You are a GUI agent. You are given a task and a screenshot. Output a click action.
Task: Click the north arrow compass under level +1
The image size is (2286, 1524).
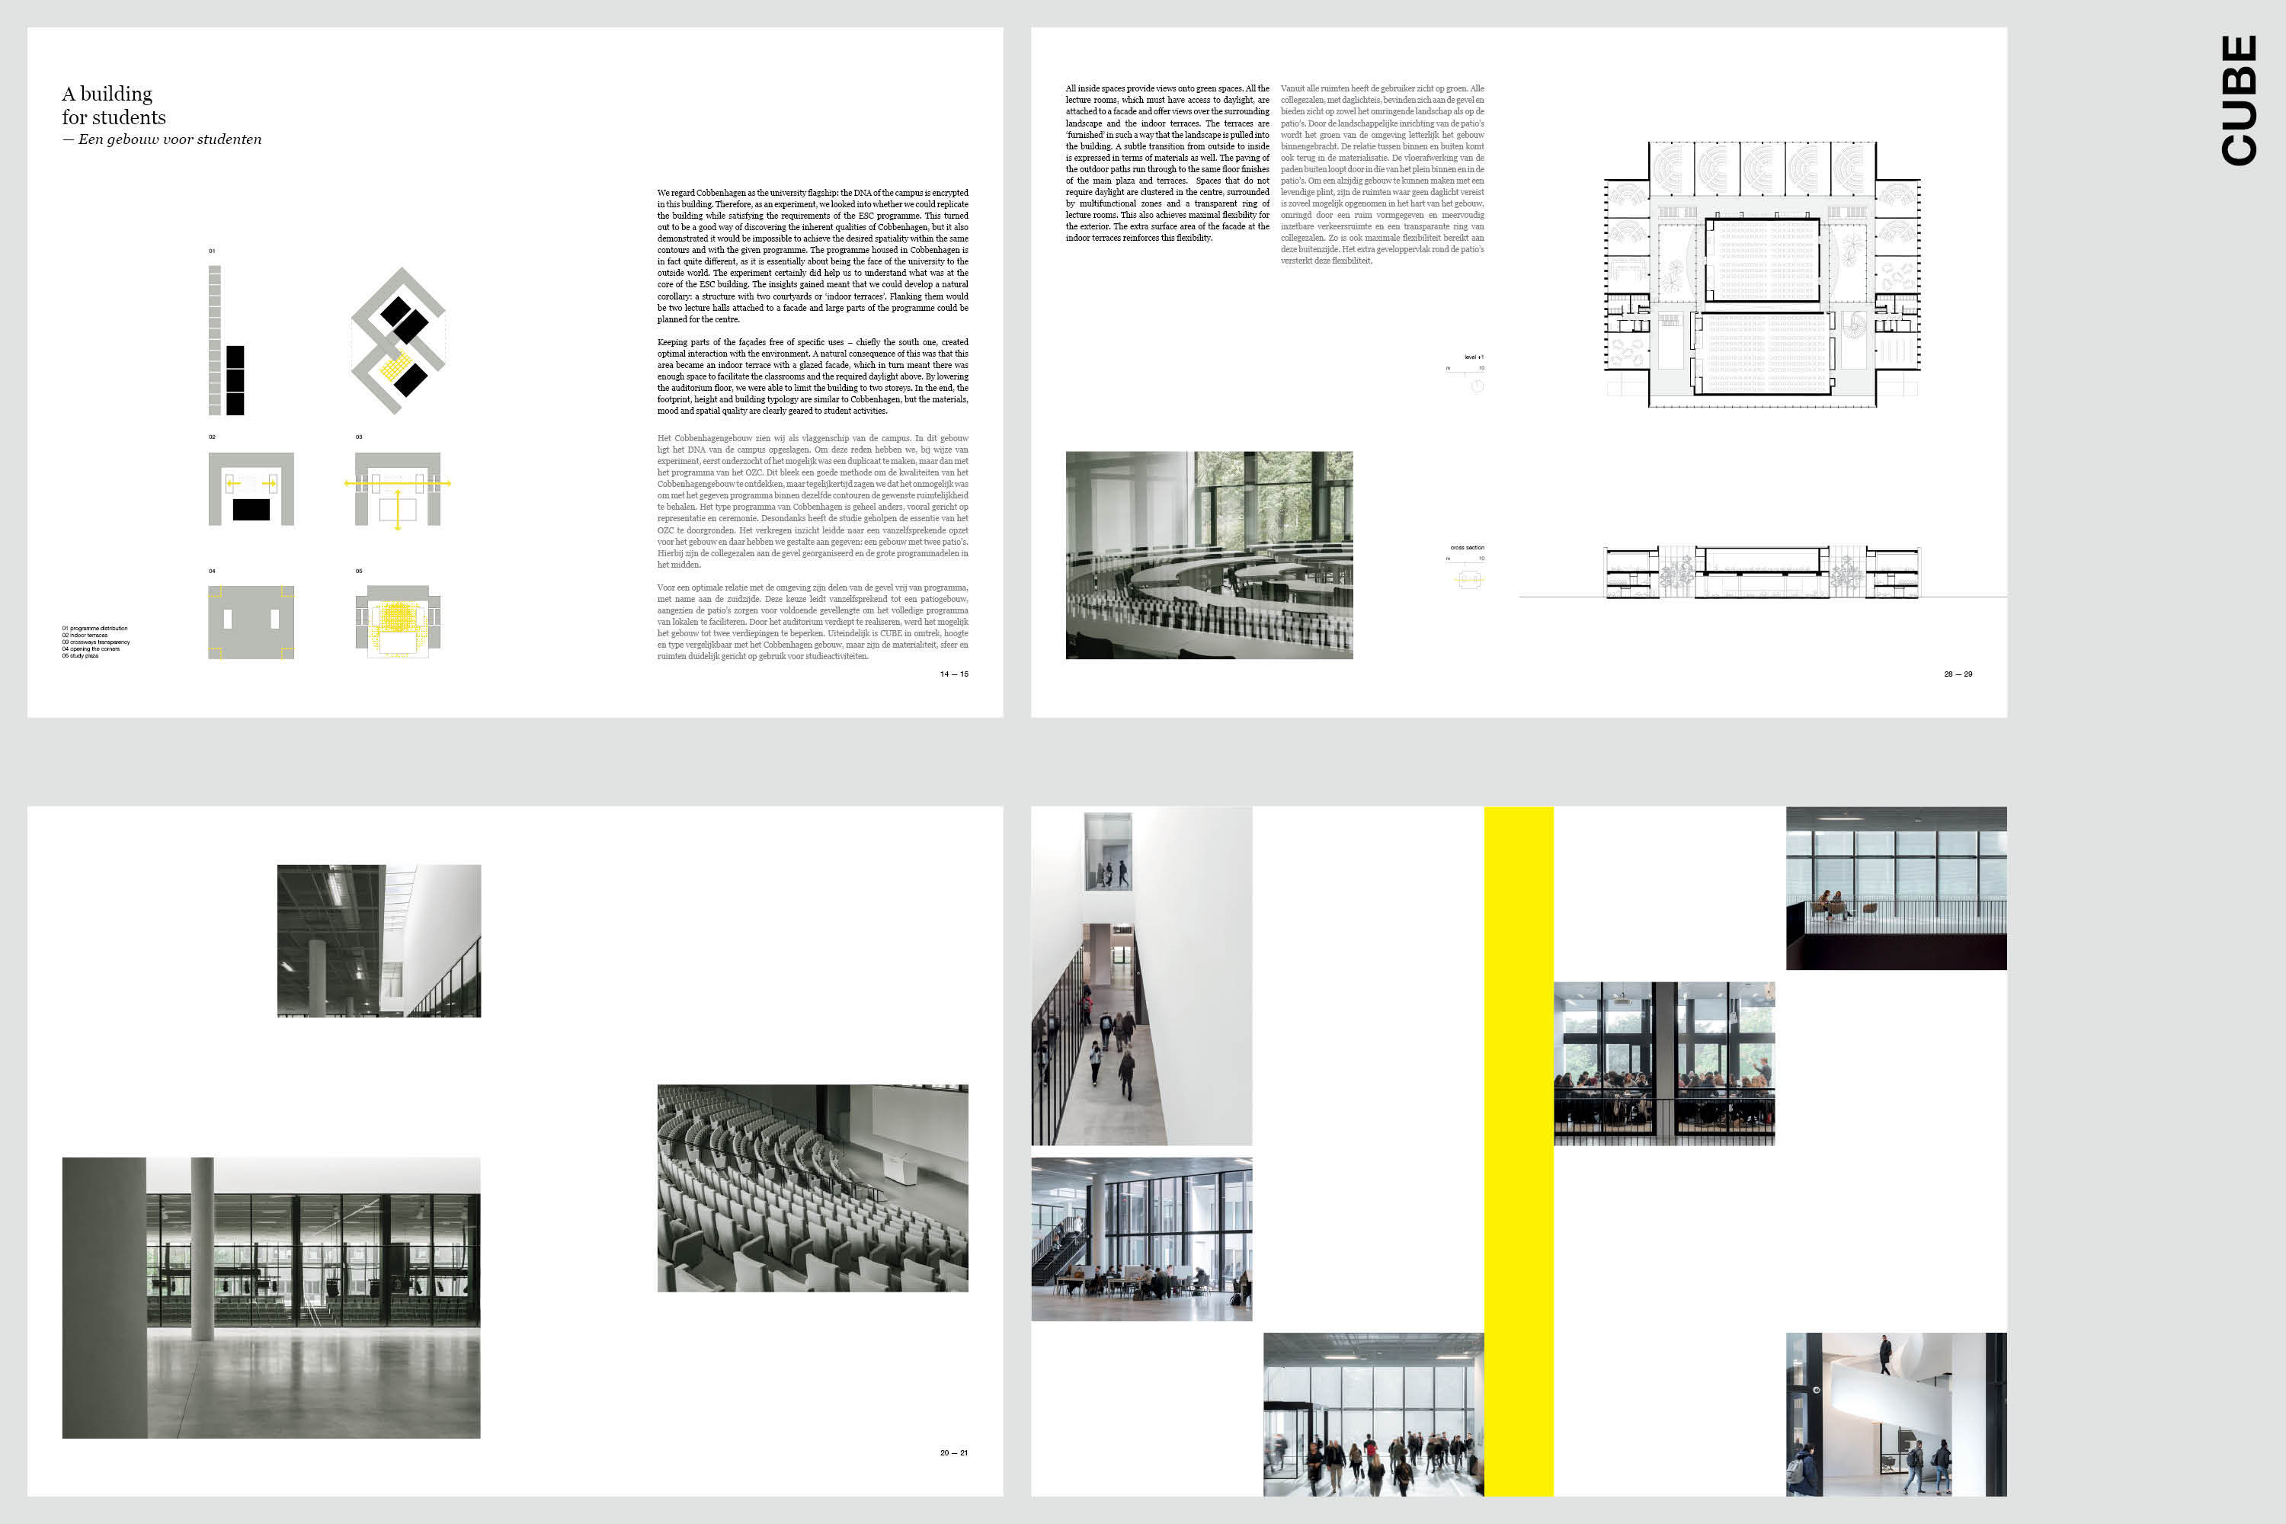pos(1477,387)
